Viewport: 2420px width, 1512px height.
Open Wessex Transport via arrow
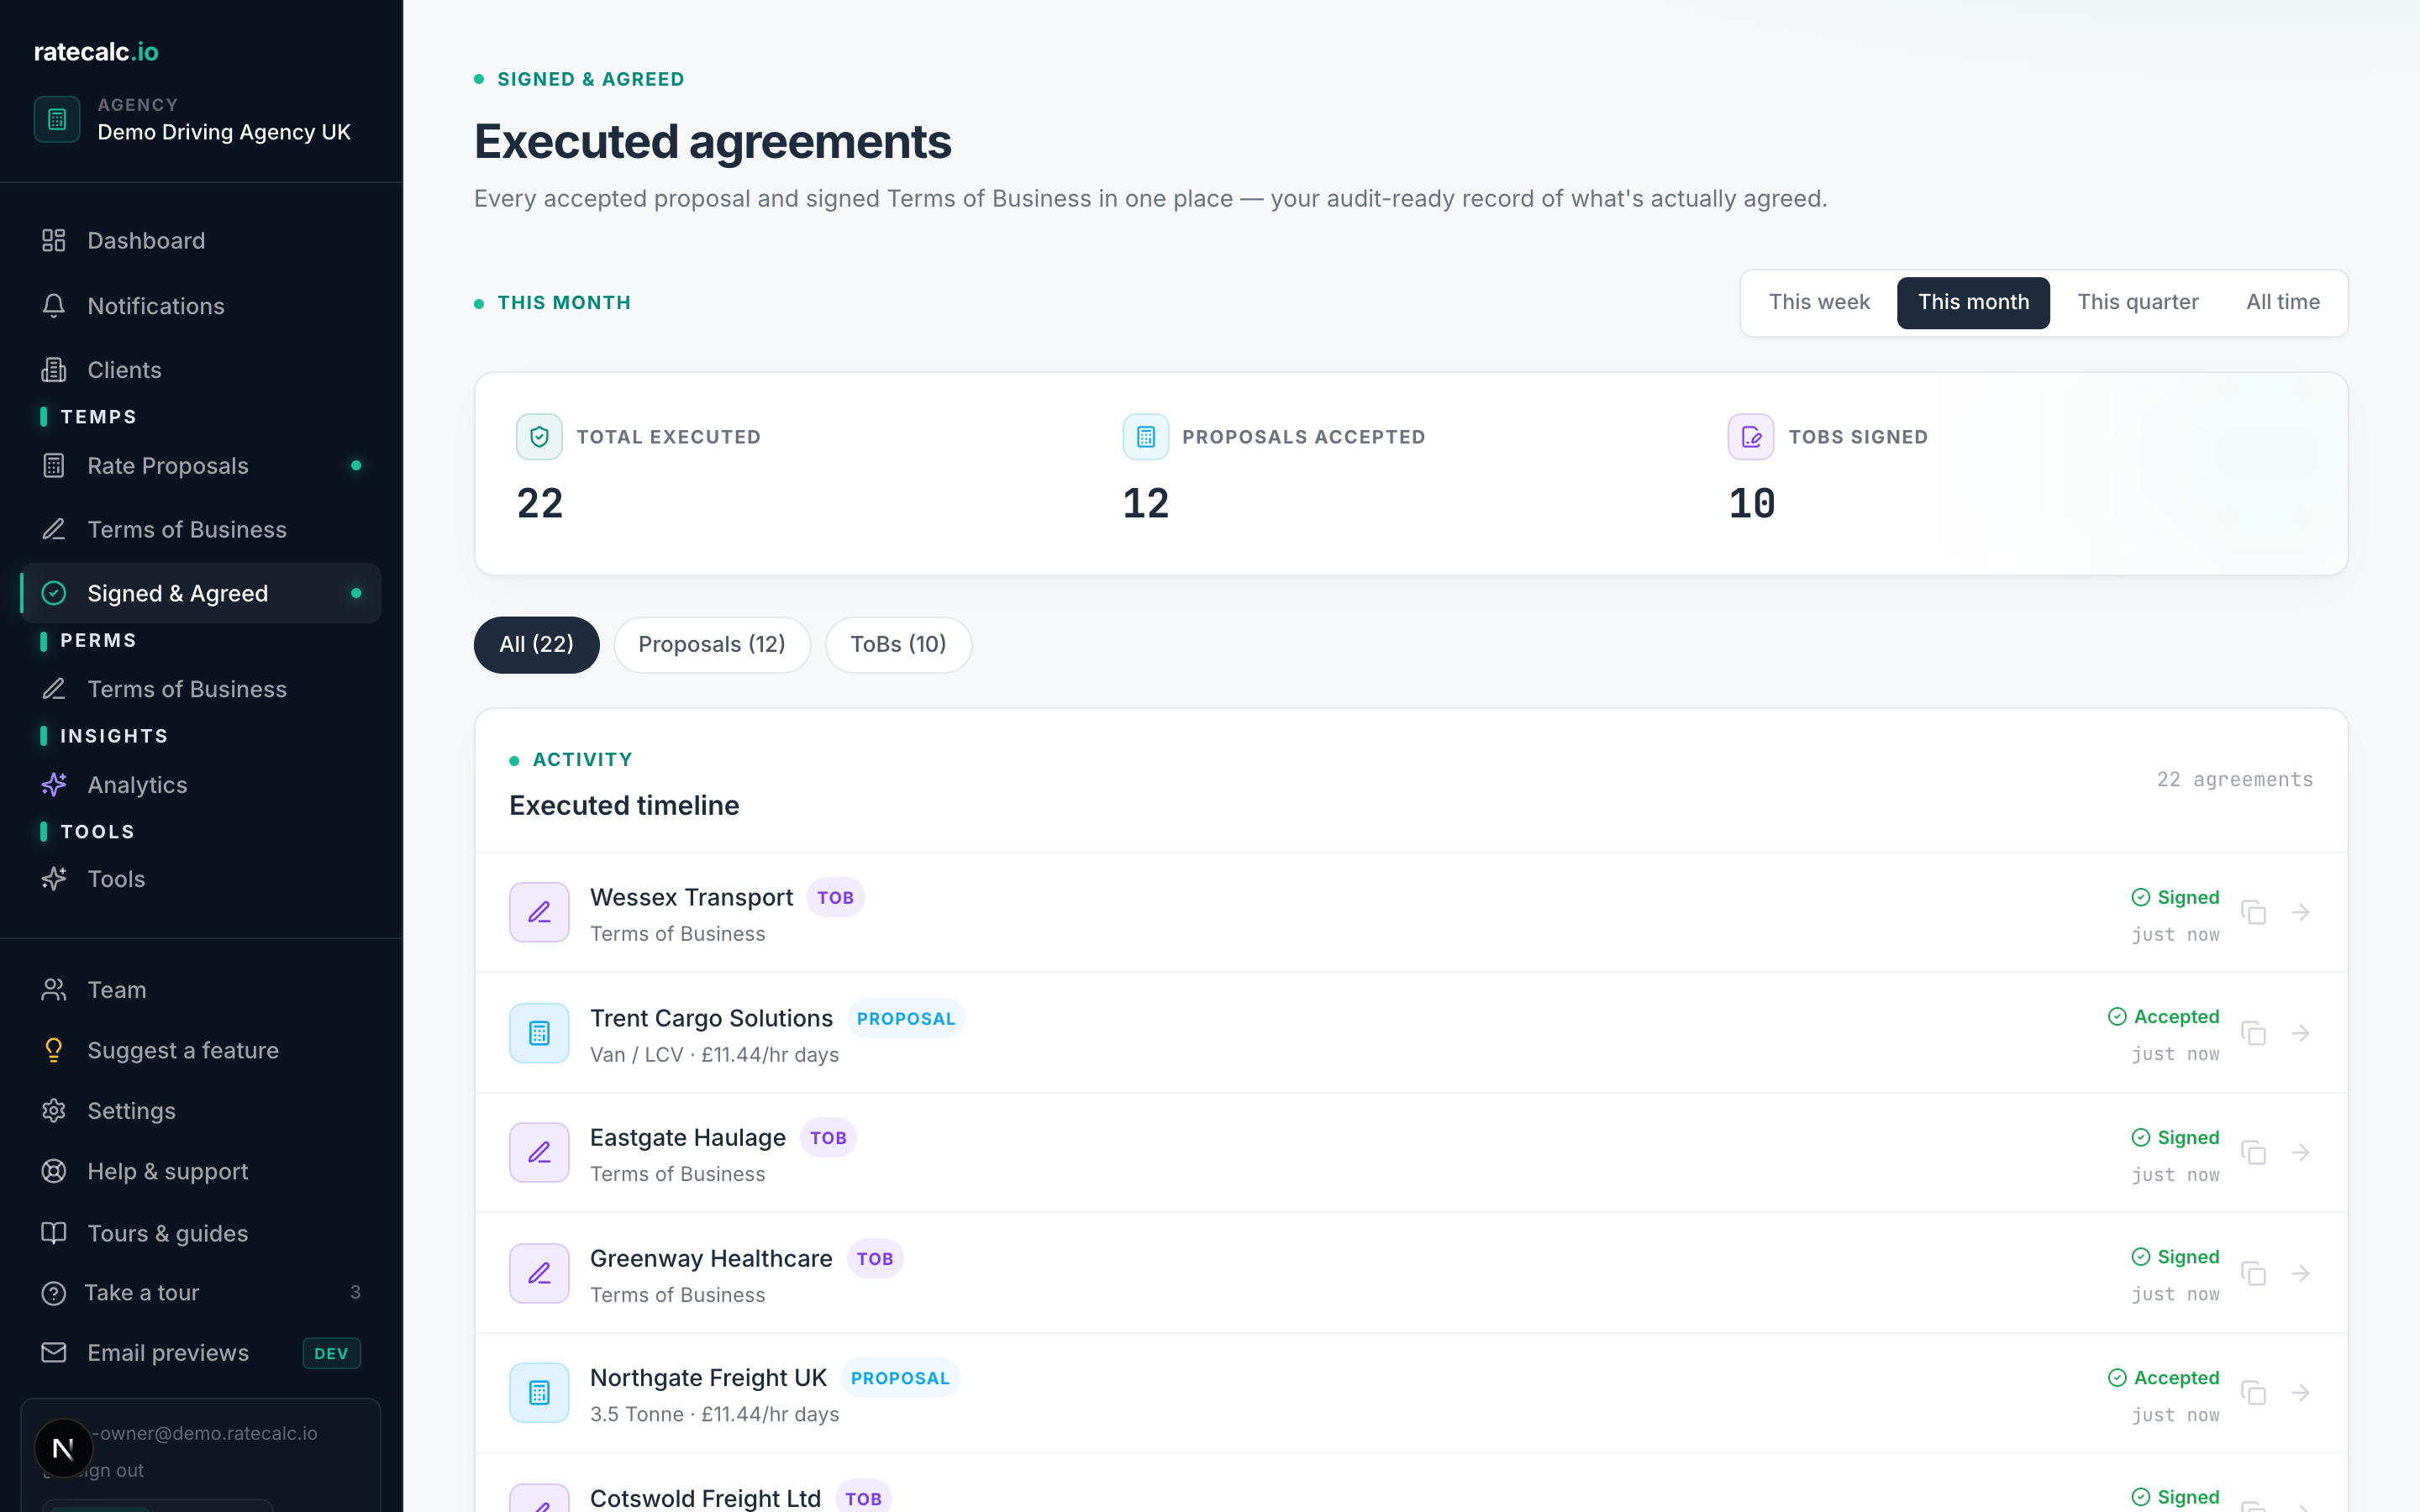(2301, 912)
